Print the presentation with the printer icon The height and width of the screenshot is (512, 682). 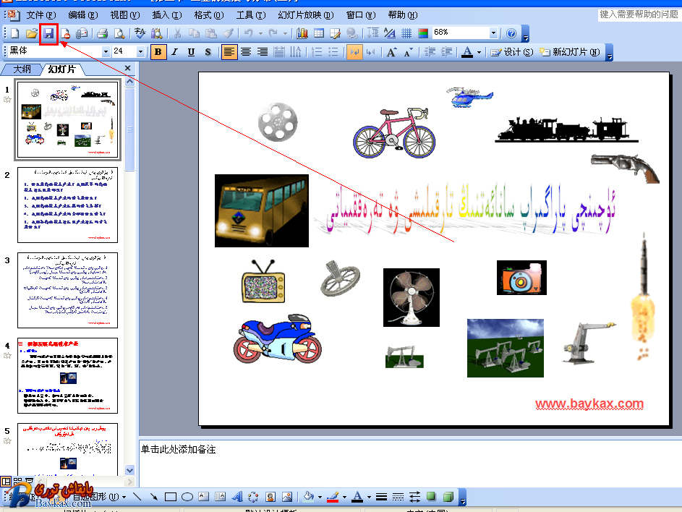[102, 33]
